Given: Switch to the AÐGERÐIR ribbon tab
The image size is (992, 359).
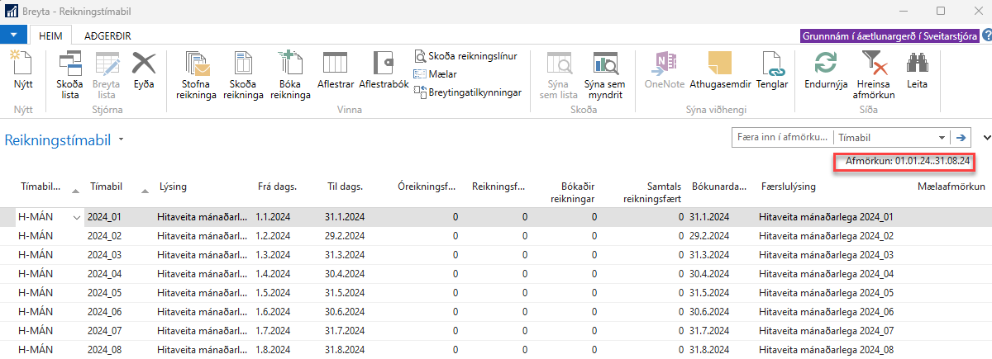Looking at the screenshot, I should (x=107, y=35).
